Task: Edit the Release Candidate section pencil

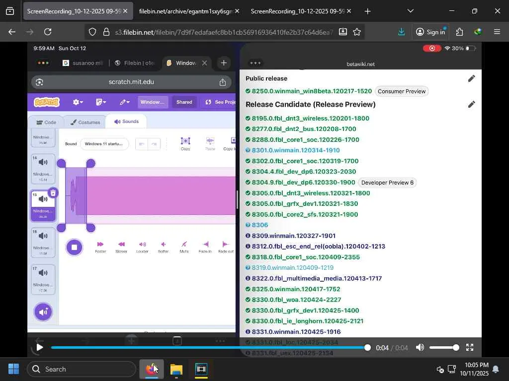Action: pos(471,104)
